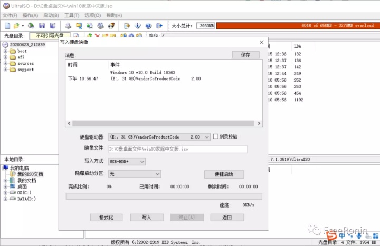380x246 pixels.
Task: Select the sources folder in disc tree
Action: [x=25, y=63]
